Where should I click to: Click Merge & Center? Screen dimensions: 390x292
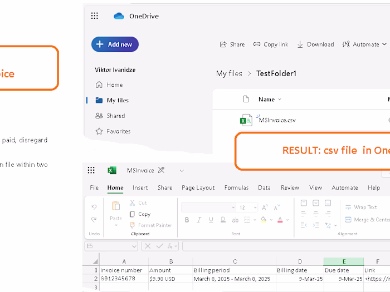367,220
